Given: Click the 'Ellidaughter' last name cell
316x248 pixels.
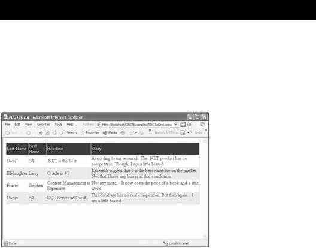Looking at the screenshot, I should (x=17, y=173).
